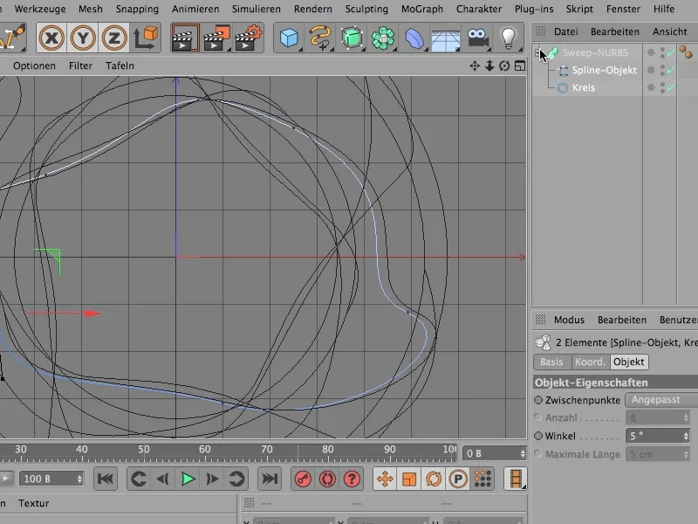
Task: Select the Kreis object in tree
Action: pyautogui.click(x=583, y=87)
